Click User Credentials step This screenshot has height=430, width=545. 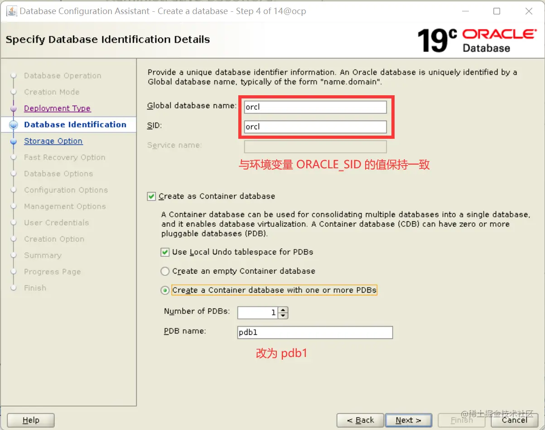pyautogui.click(x=56, y=223)
